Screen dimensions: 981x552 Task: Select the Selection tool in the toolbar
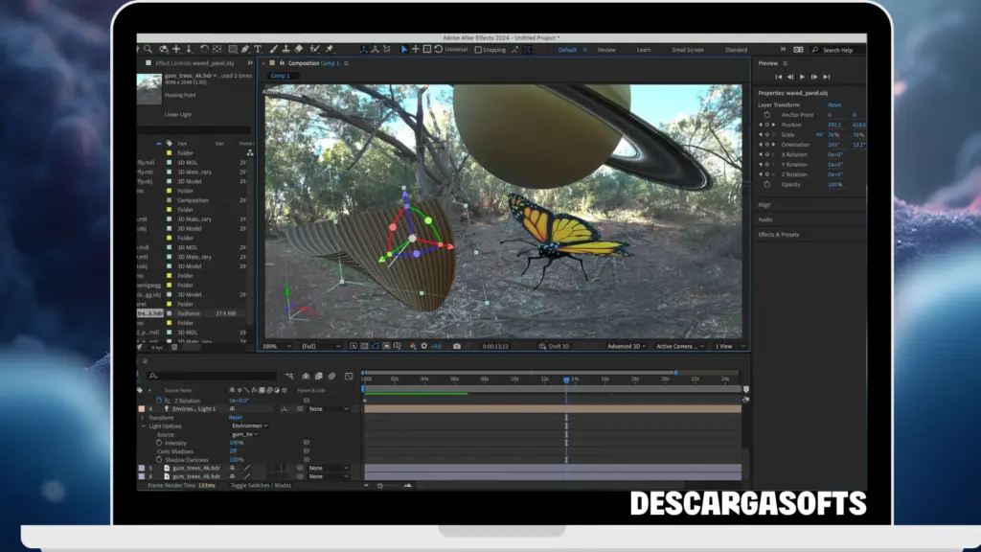pyautogui.click(x=137, y=48)
